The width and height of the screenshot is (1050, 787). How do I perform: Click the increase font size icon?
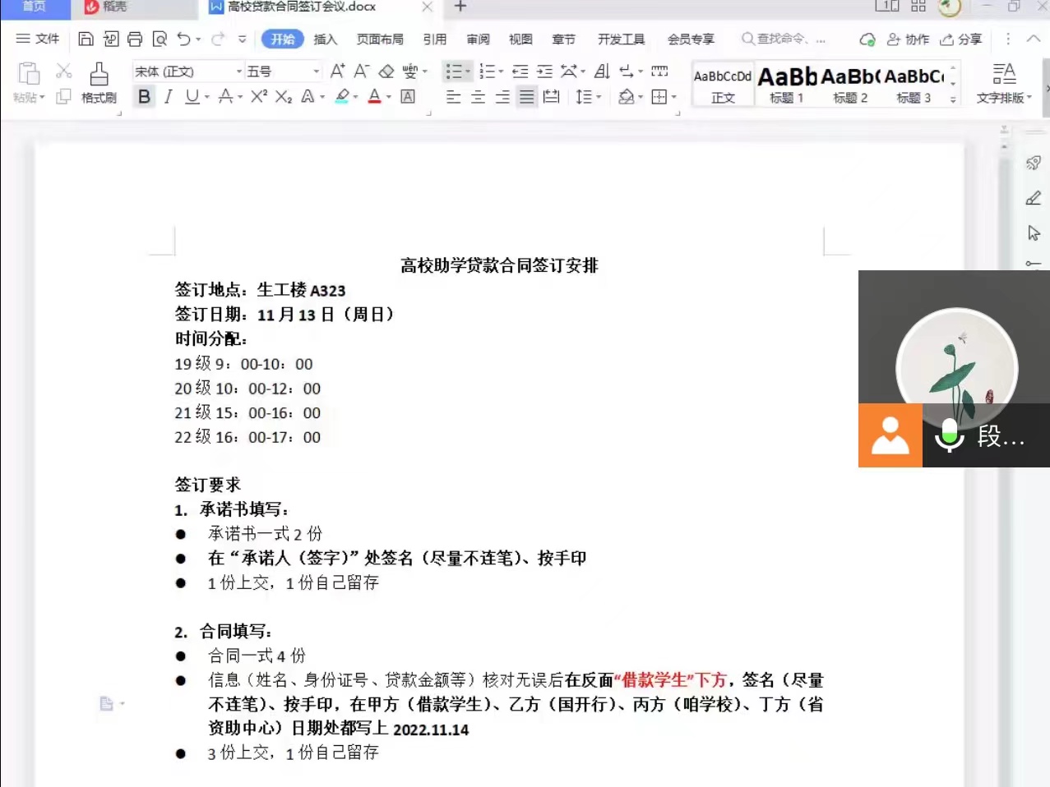[x=337, y=71]
